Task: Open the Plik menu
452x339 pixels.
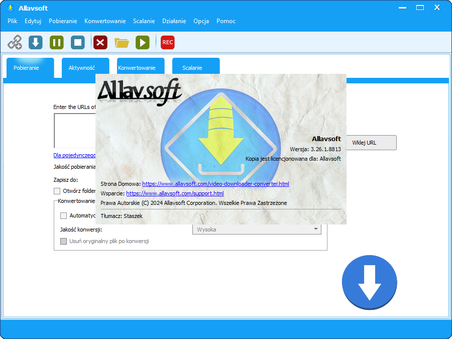Action: pos(13,21)
